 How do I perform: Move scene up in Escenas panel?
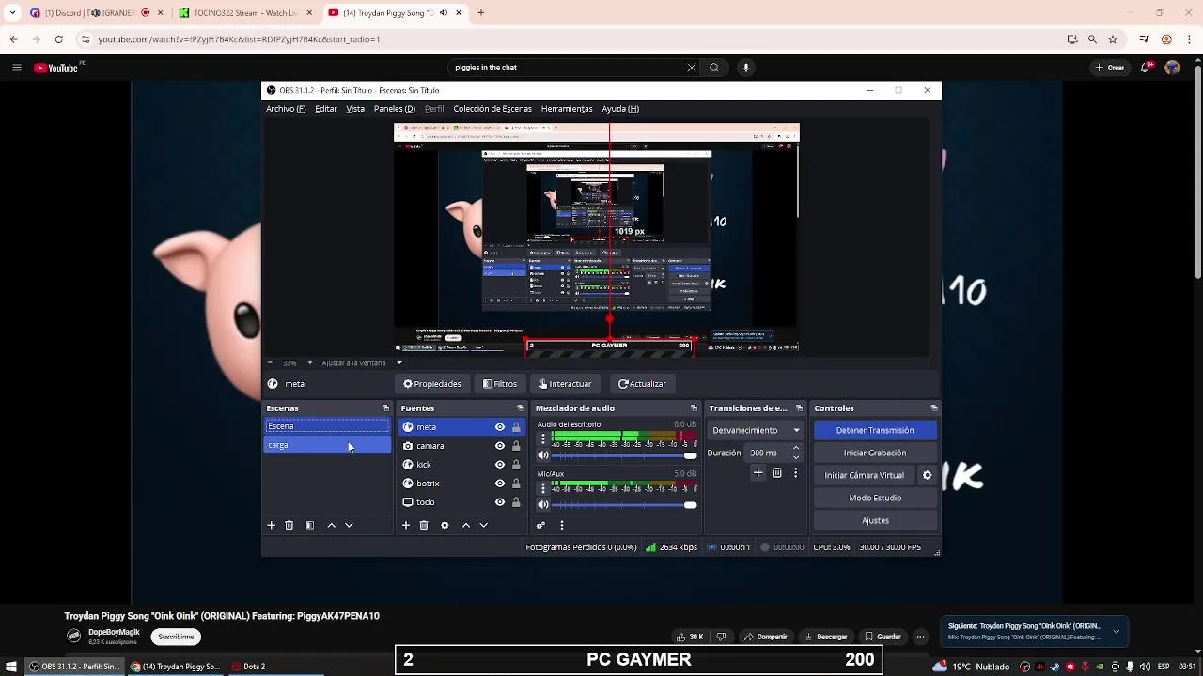click(331, 526)
